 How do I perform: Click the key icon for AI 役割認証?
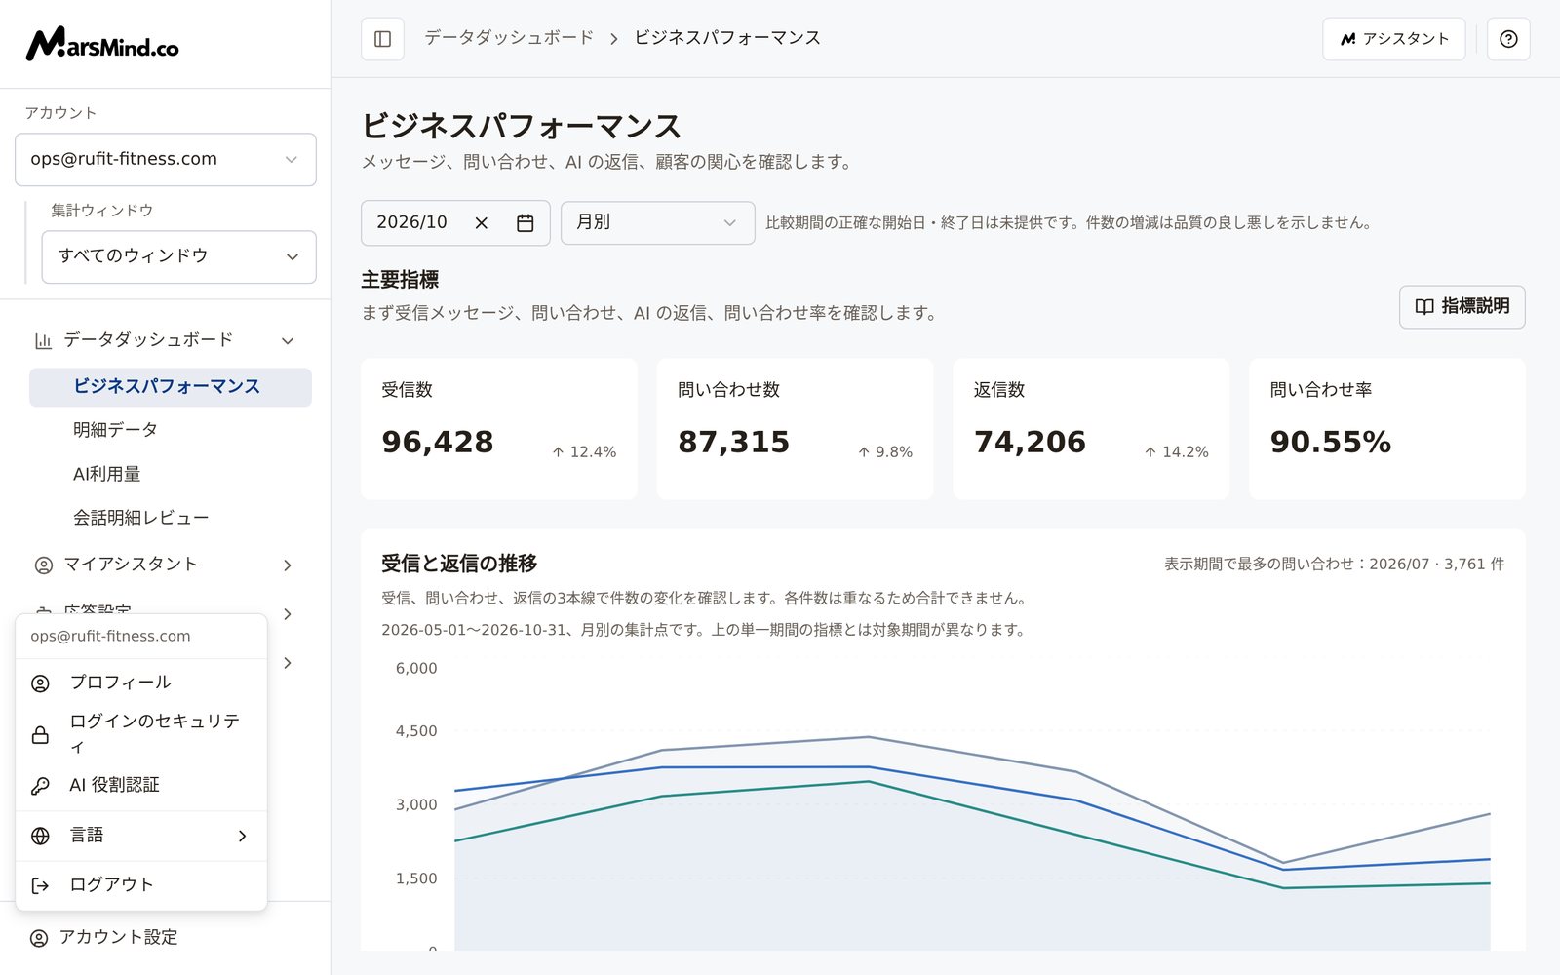point(40,786)
